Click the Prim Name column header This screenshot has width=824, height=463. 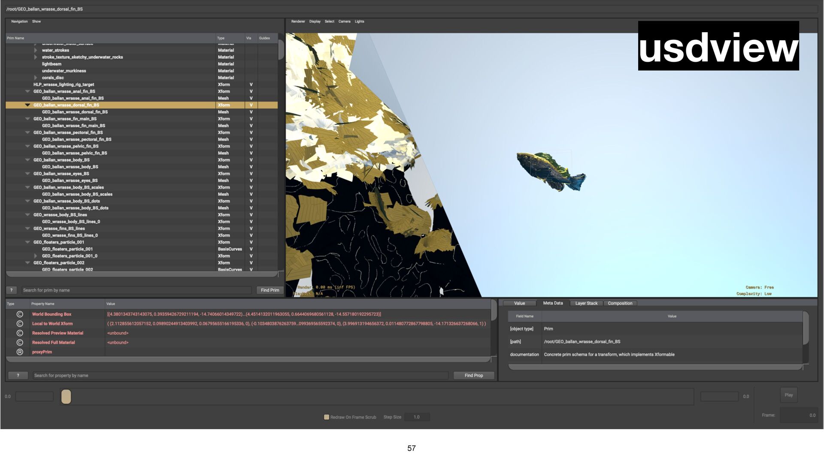coord(110,38)
